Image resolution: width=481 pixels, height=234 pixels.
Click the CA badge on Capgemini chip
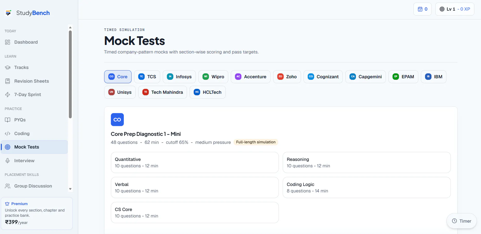point(353,76)
